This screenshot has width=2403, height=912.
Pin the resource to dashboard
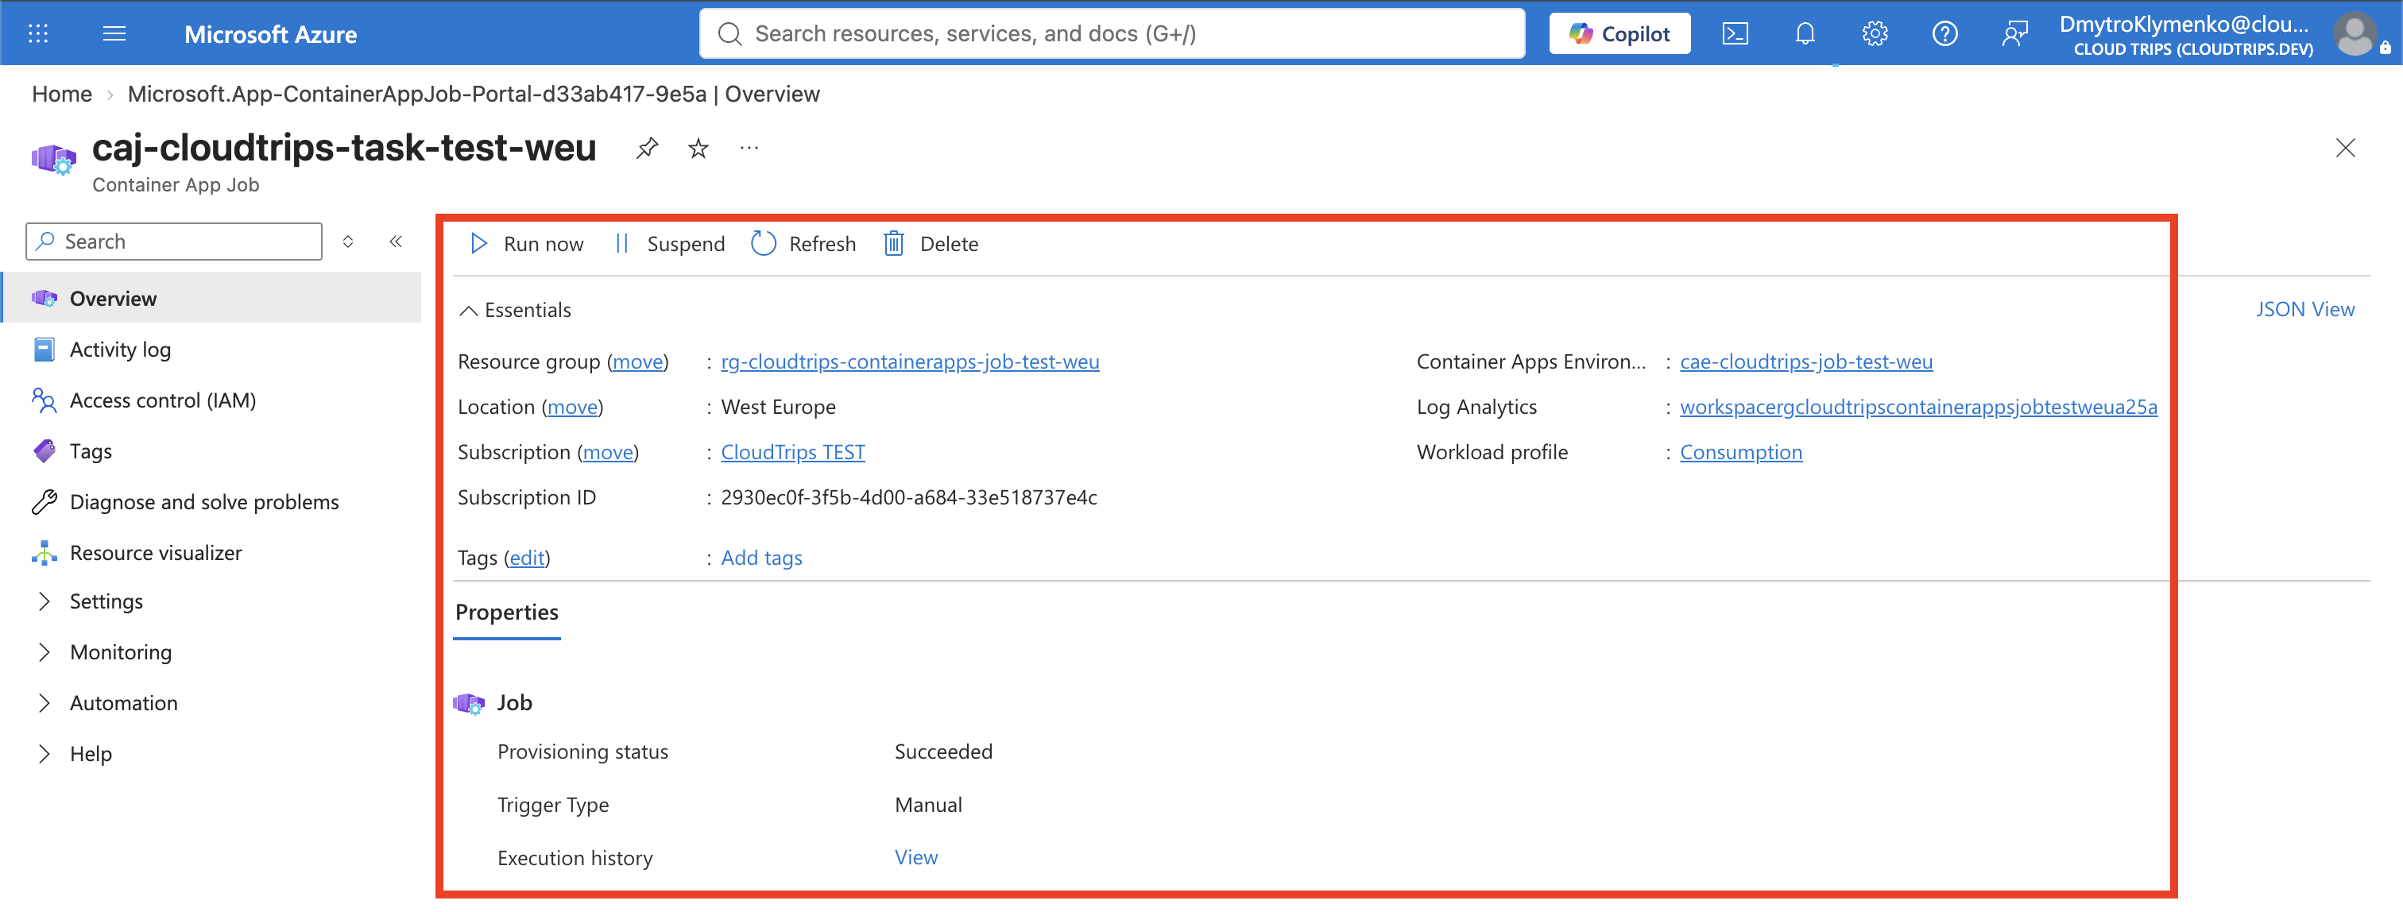pyautogui.click(x=648, y=147)
